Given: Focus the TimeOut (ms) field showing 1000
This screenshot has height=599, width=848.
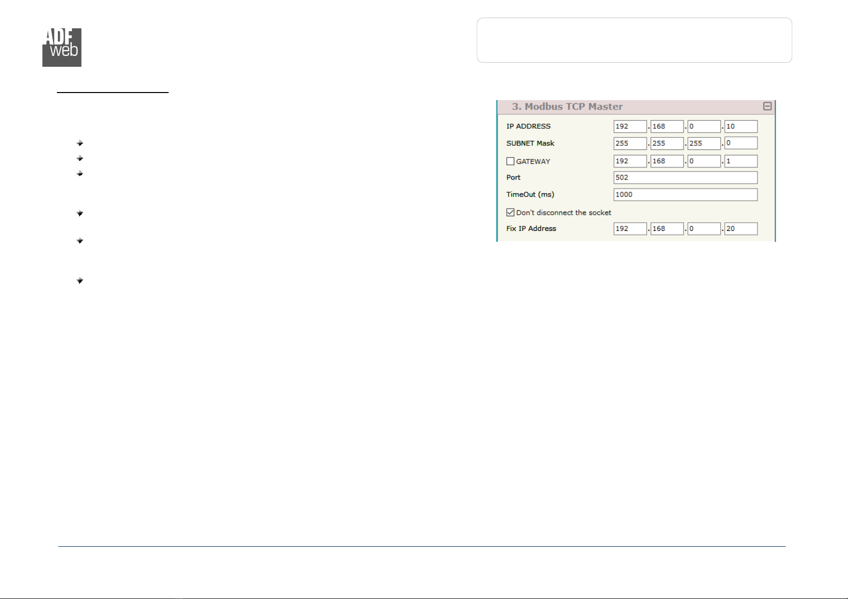Looking at the screenshot, I should (685, 195).
